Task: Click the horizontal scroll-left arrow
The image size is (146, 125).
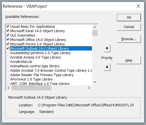Action: pyautogui.click(x=9, y=88)
